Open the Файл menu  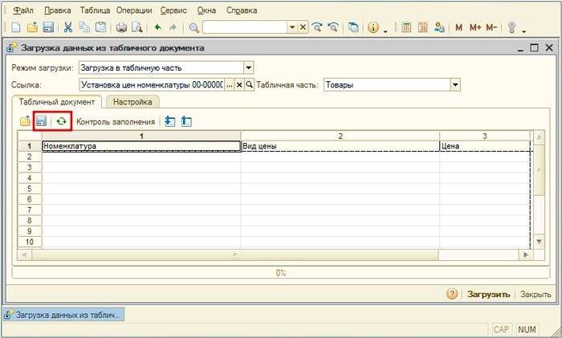point(23,10)
